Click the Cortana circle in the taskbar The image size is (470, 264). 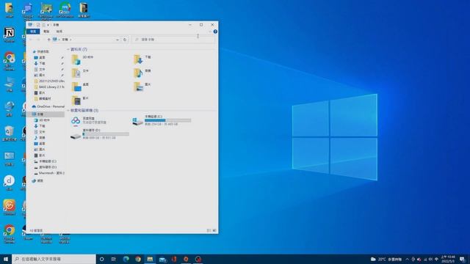[x=101, y=259]
